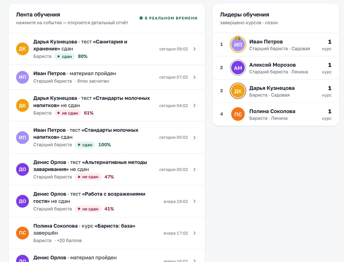Viewport: 344px width, 262px height.
Task: Open Иван Петров's crowned avatar in the leaderboard
Action: pyautogui.click(x=238, y=44)
